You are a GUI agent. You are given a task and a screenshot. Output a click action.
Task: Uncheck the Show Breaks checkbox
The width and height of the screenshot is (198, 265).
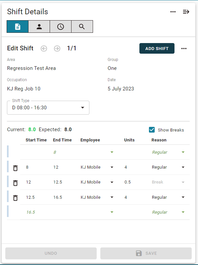[152, 130]
